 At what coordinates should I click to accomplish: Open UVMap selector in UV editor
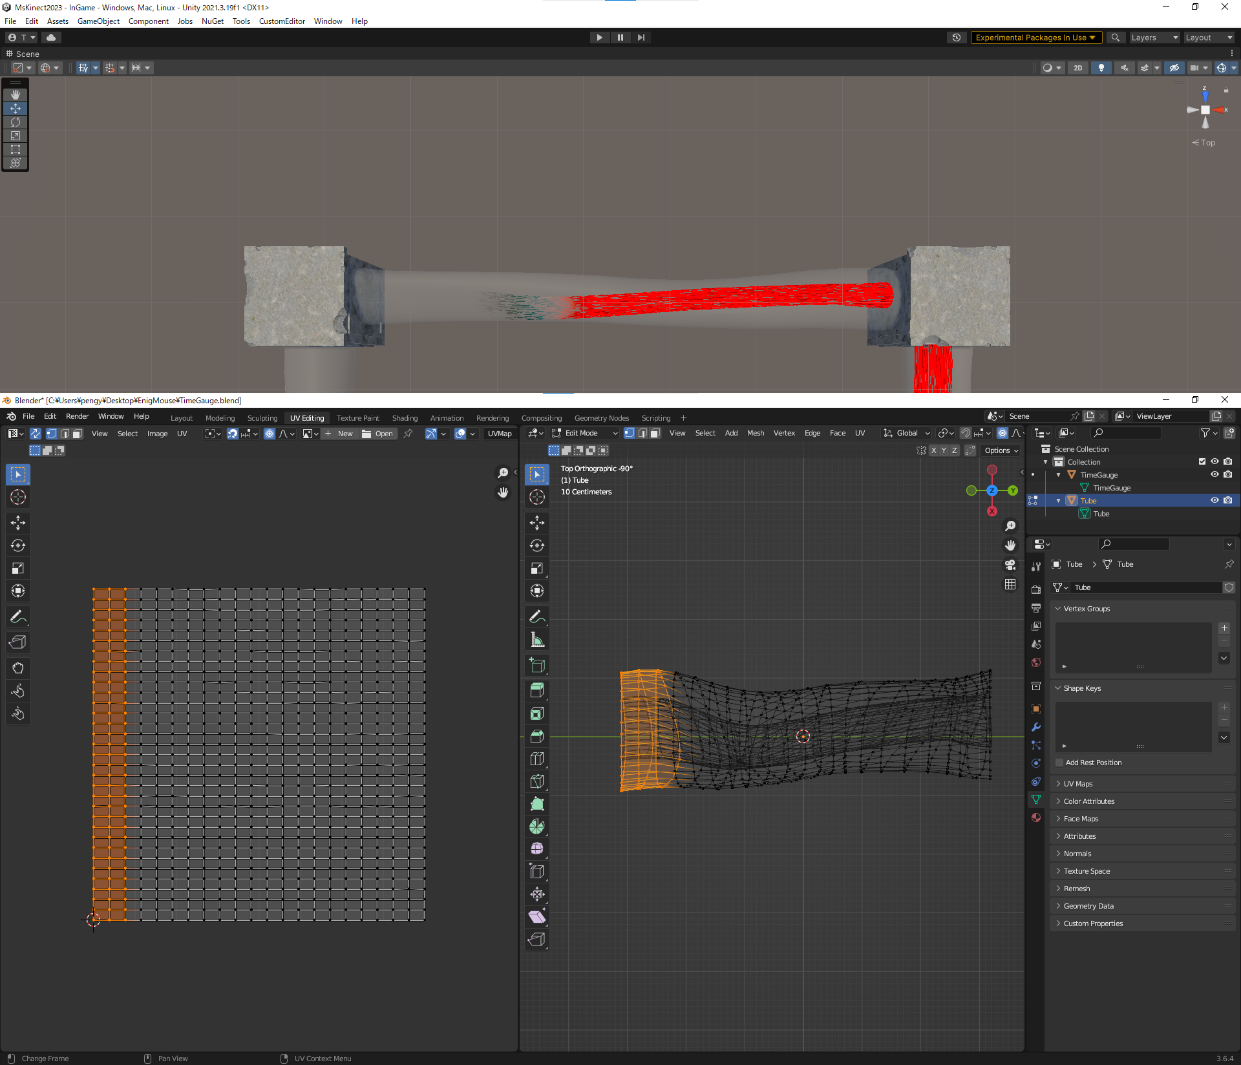(x=500, y=434)
